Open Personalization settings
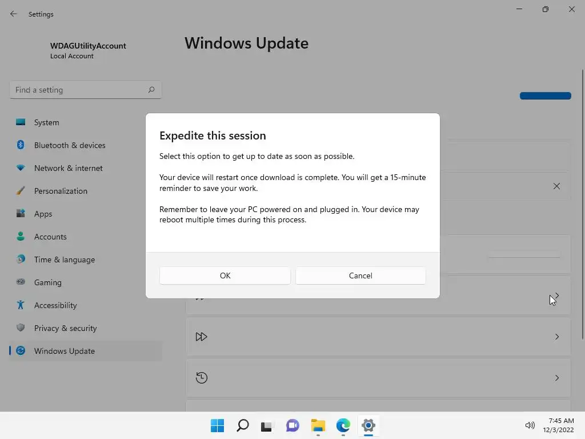Screen dimensions: 585x439 (86, 191)
